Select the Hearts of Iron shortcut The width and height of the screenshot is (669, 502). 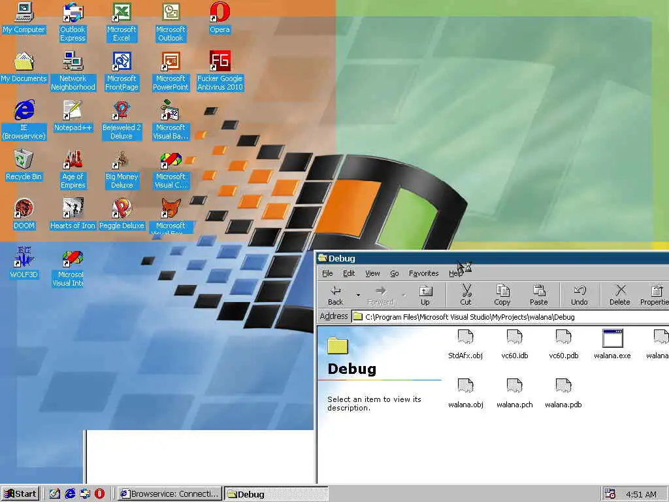[x=73, y=214]
